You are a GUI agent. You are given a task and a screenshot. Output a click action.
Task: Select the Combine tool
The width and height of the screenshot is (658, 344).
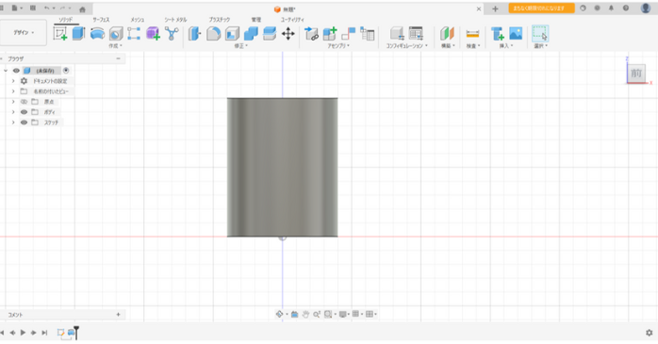(251, 34)
